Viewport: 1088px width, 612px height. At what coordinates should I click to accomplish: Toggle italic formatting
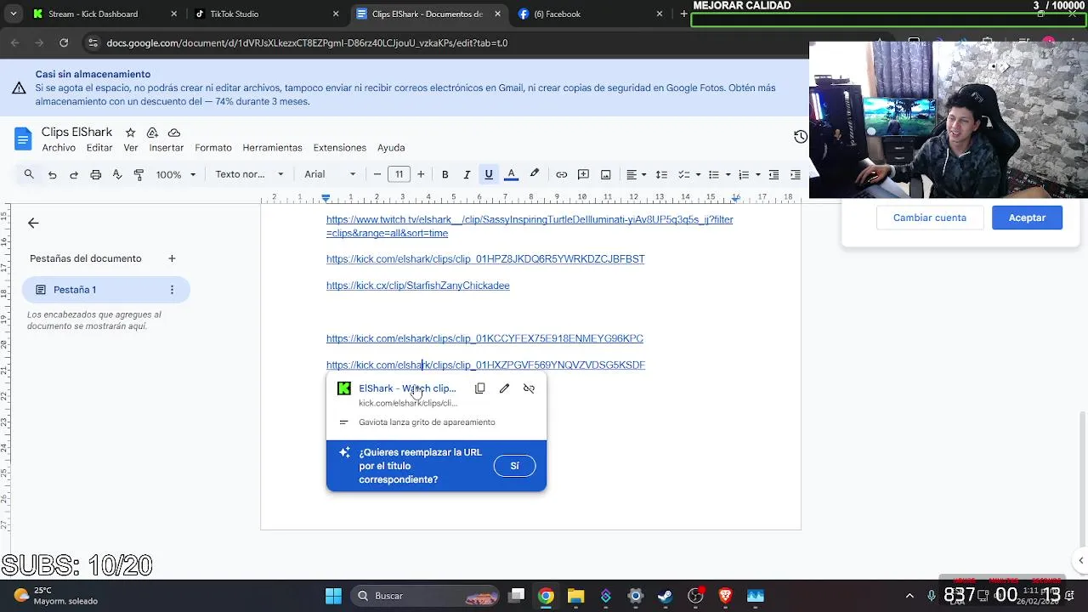467,174
